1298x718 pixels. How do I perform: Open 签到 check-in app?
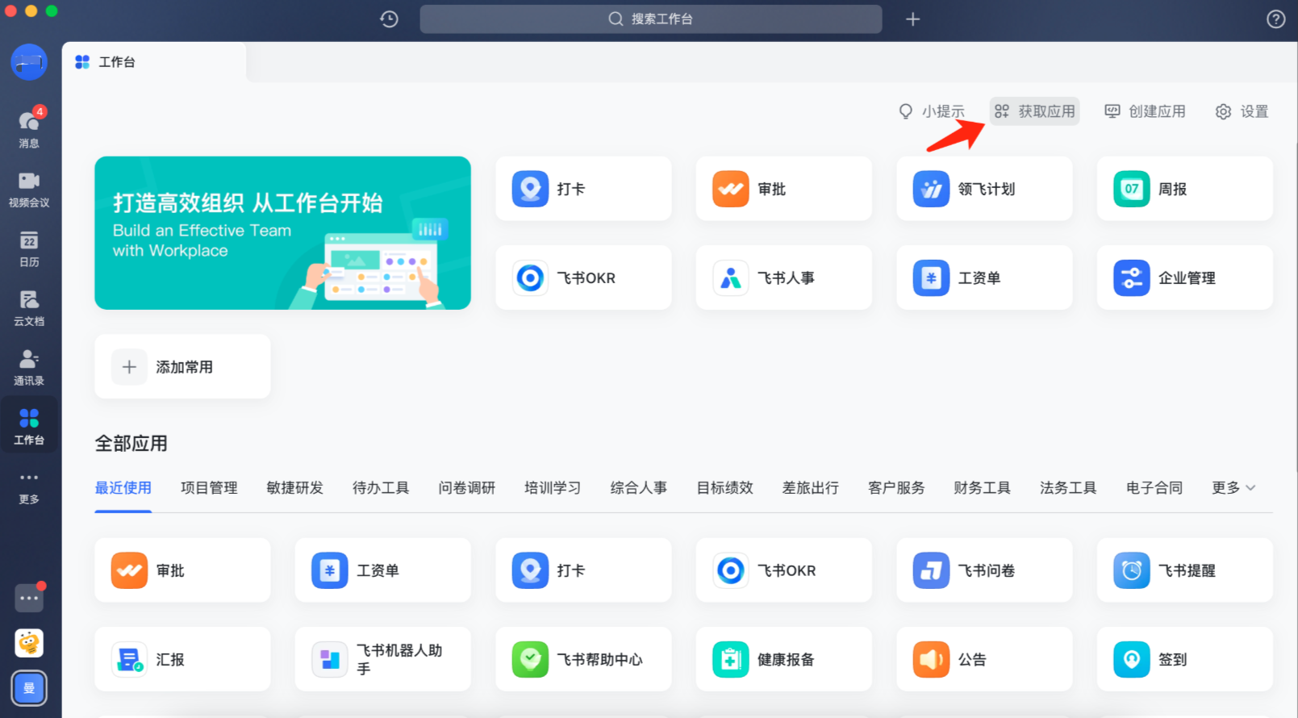[1184, 659]
